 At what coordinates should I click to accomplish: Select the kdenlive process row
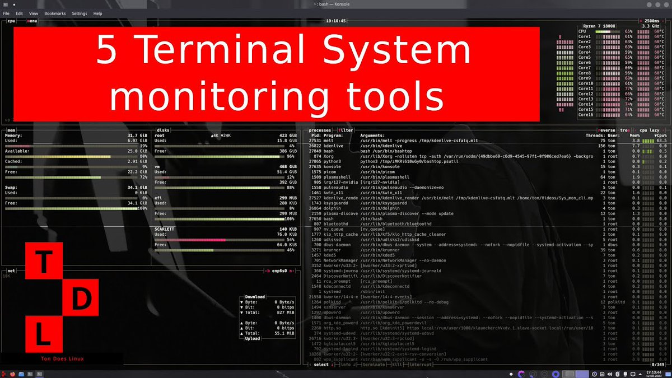pos(487,146)
